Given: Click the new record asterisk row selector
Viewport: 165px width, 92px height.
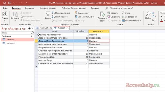Looking at the screenshot, I should (x=36, y=66).
